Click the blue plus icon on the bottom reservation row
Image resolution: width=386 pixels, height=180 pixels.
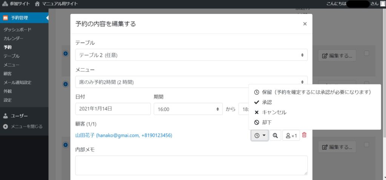point(65,145)
